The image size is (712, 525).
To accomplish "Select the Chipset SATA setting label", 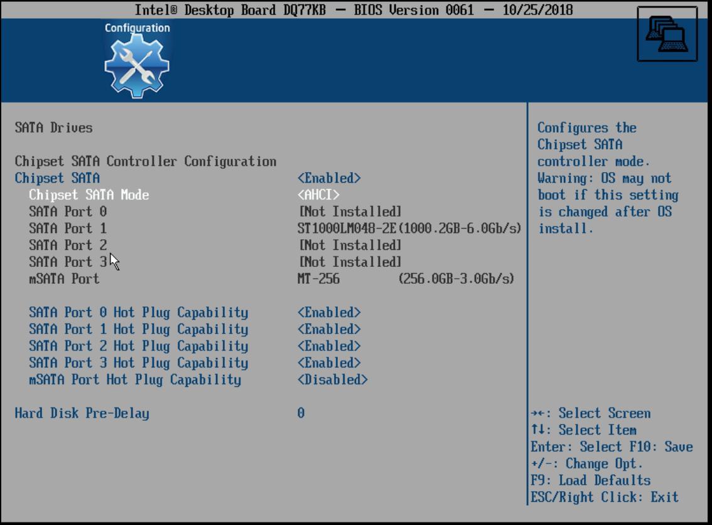I will [x=57, y=178].
